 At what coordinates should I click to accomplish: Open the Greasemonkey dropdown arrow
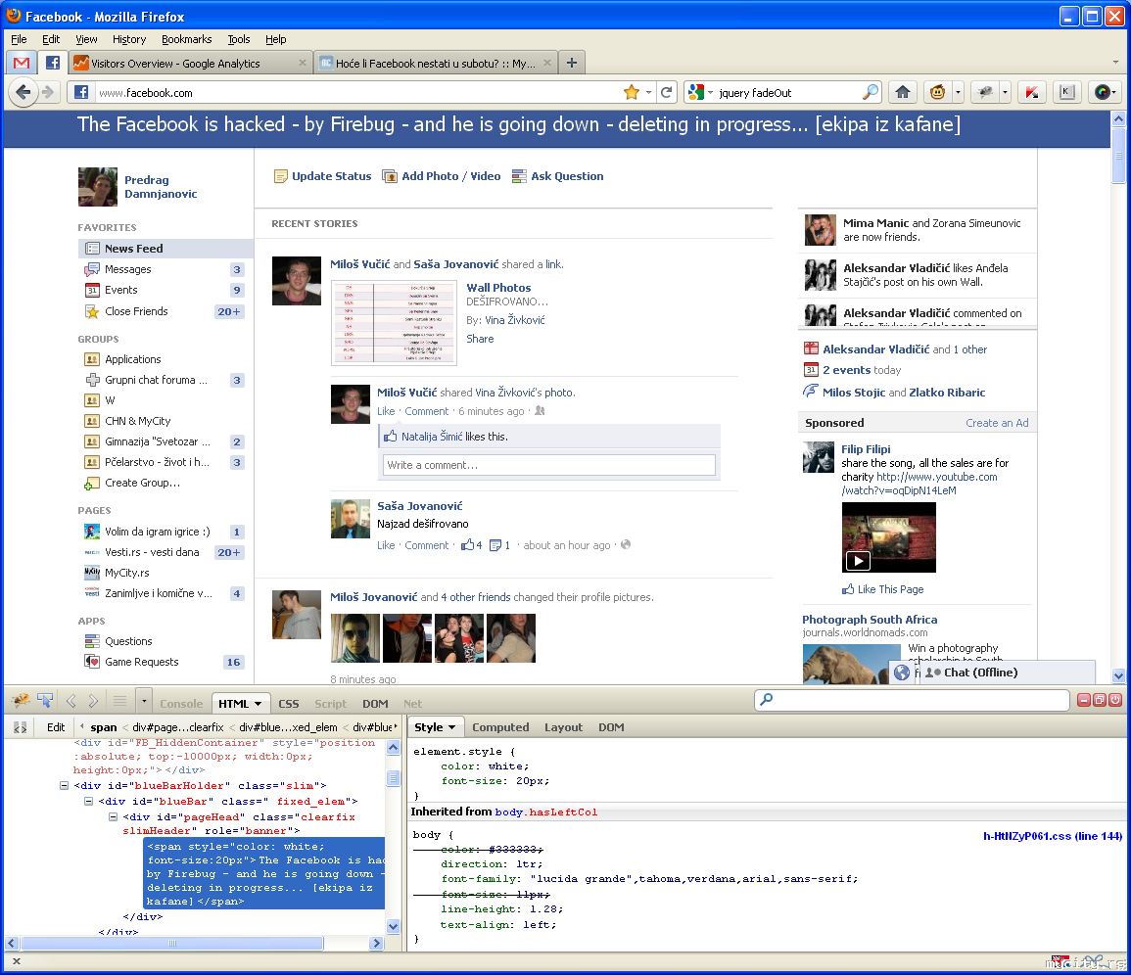(958, 92)
